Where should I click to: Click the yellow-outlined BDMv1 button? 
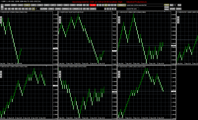[122, 5]
